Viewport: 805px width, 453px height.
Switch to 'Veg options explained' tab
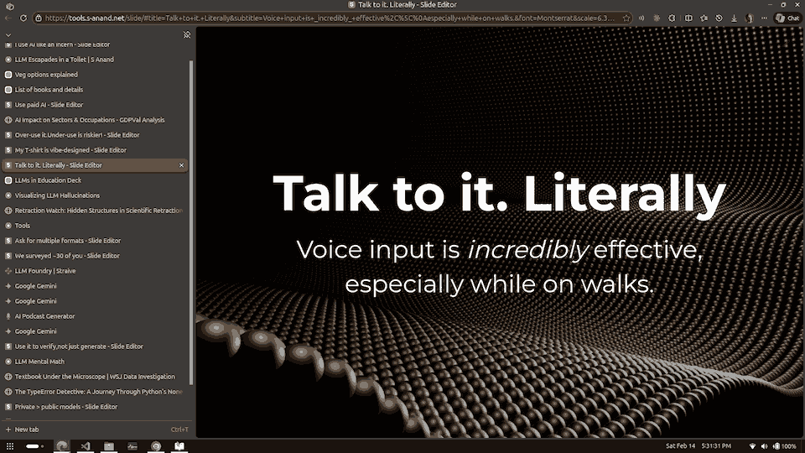96,75
